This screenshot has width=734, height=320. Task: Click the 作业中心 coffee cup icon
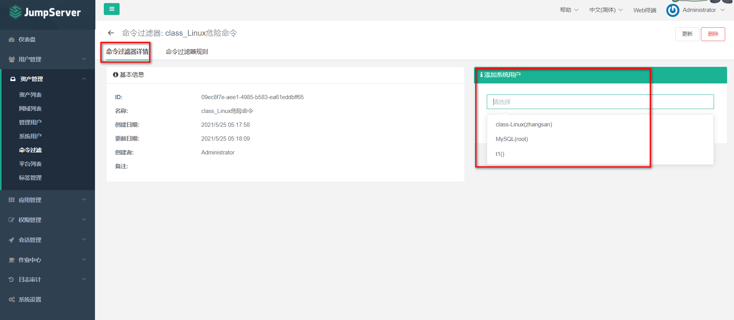click(12, 260)
